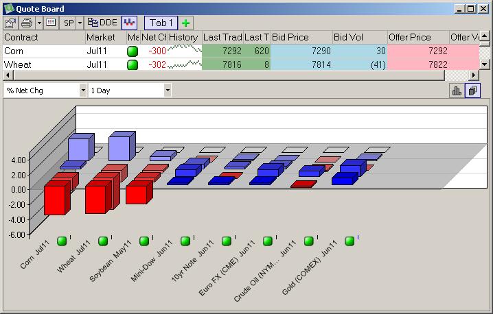The image size is (493, 314).
Task: Click the chart settings icon in toolbar
Action: 10,23
